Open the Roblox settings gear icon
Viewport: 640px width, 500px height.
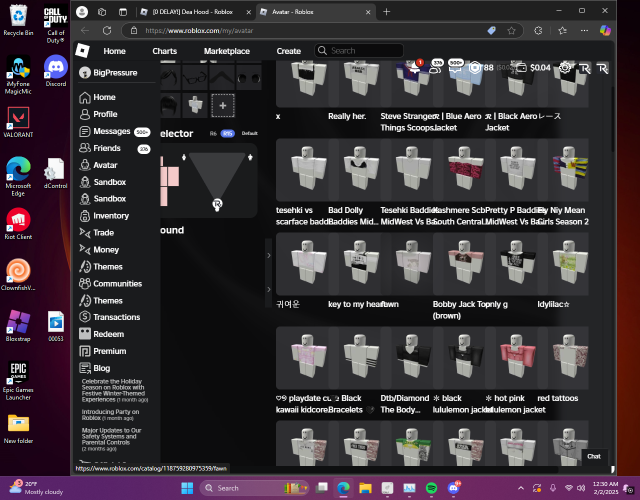click(565, 67)
